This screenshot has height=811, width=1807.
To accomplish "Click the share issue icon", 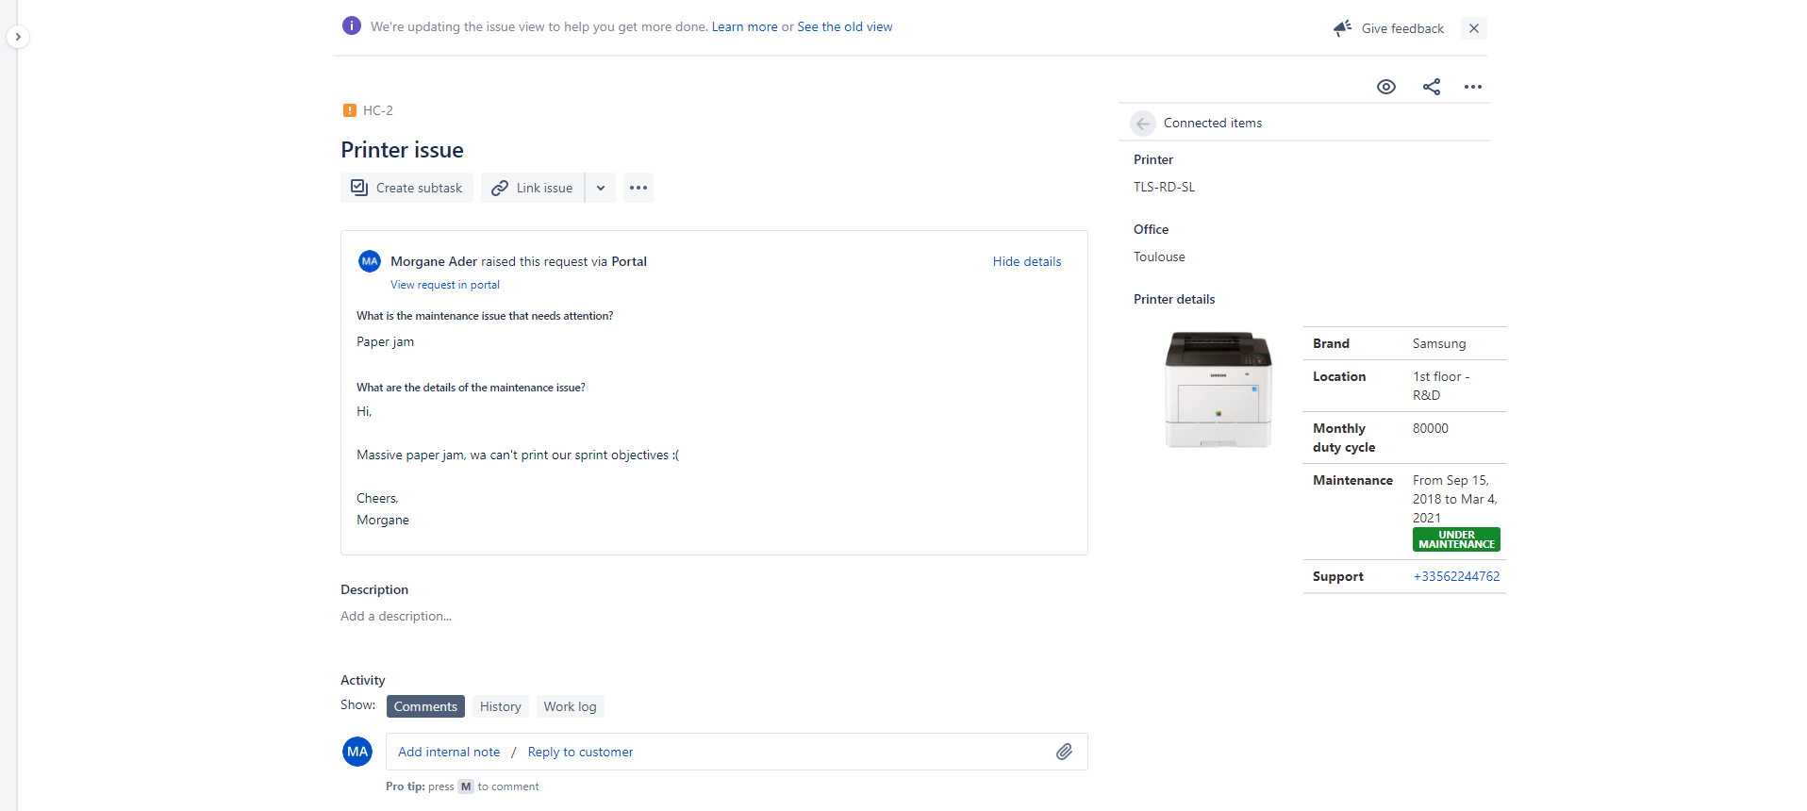I will pyautogui.click(x=1431, y=87).
